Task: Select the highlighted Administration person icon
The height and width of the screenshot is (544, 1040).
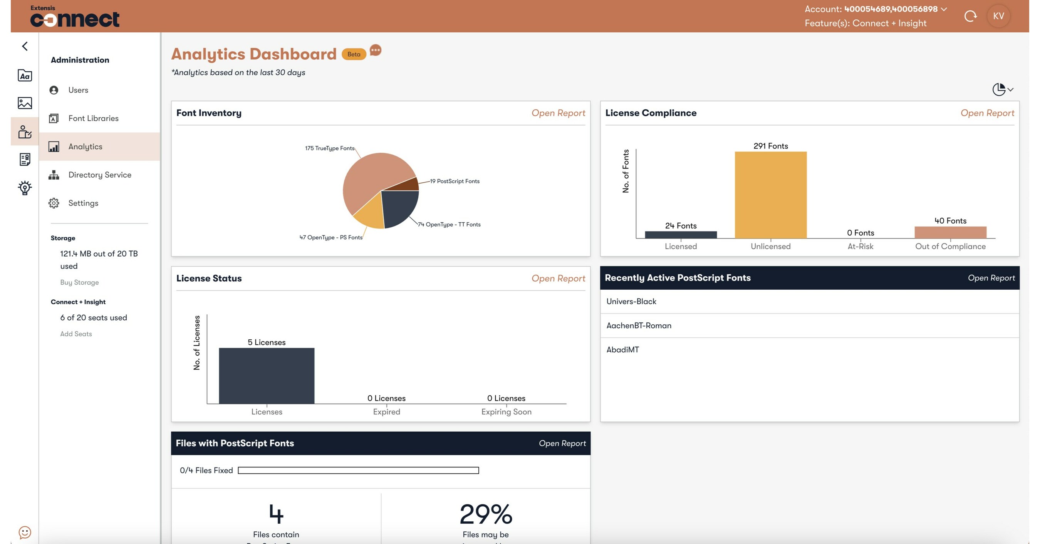Action: click(x=24, y=132)
